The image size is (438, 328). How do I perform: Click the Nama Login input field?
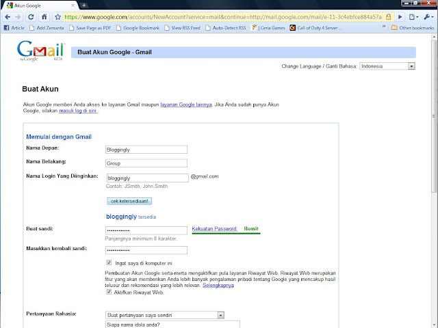coord(148,178)
